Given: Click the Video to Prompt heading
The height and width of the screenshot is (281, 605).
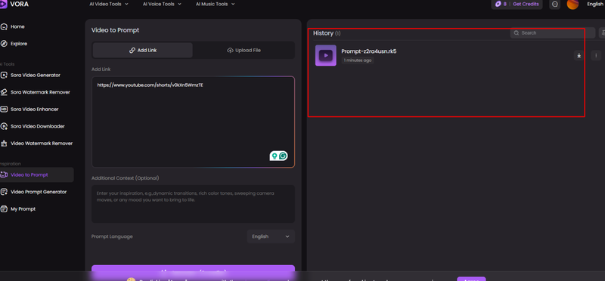Looking at the screenshot, I should point(116,30).
